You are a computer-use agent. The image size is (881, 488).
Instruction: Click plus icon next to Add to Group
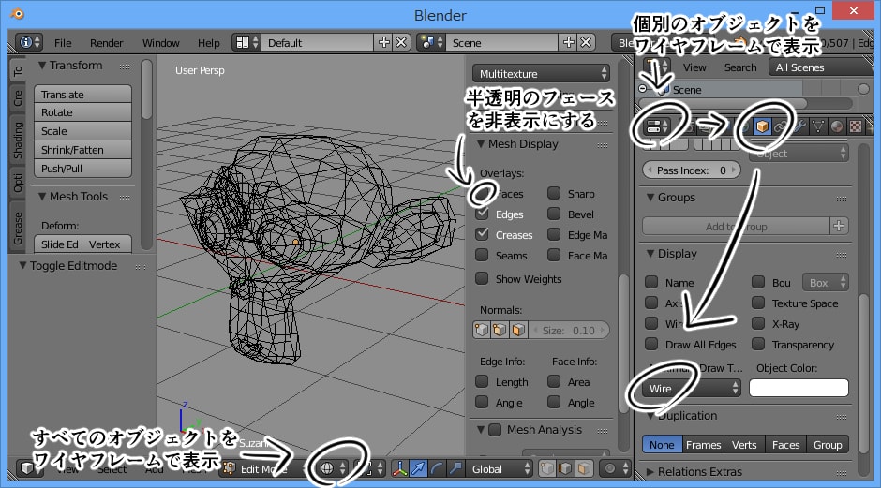(x=839, y=226)
